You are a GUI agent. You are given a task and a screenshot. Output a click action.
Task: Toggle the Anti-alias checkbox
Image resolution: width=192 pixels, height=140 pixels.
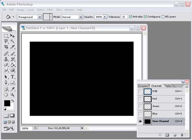[x=131, y=17]
